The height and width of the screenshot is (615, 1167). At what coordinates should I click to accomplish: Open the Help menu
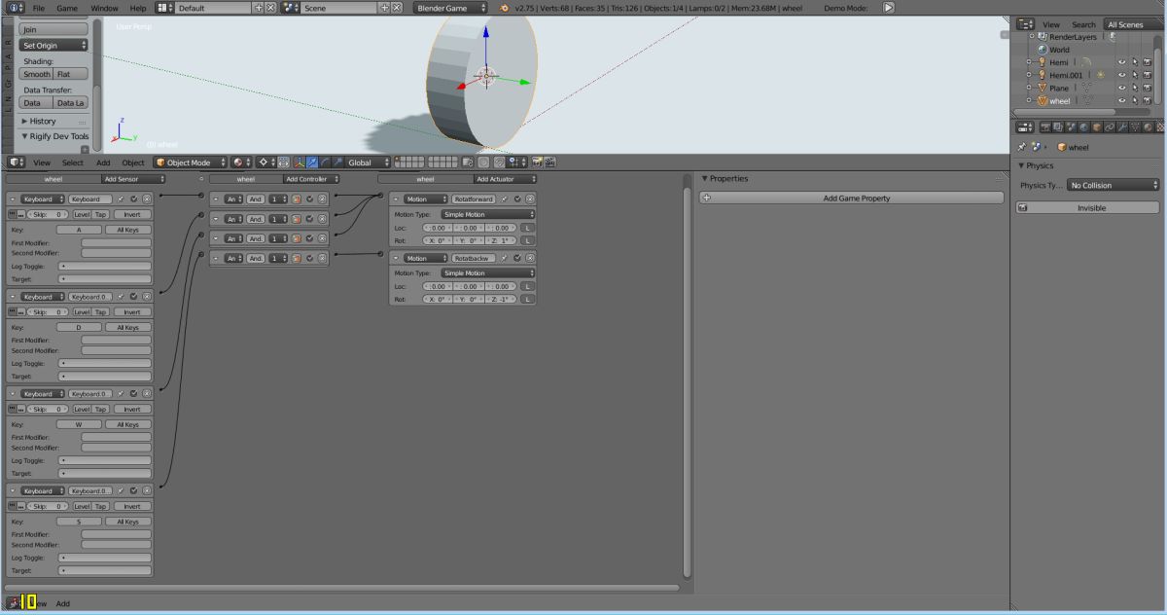(x=139, y=7)
